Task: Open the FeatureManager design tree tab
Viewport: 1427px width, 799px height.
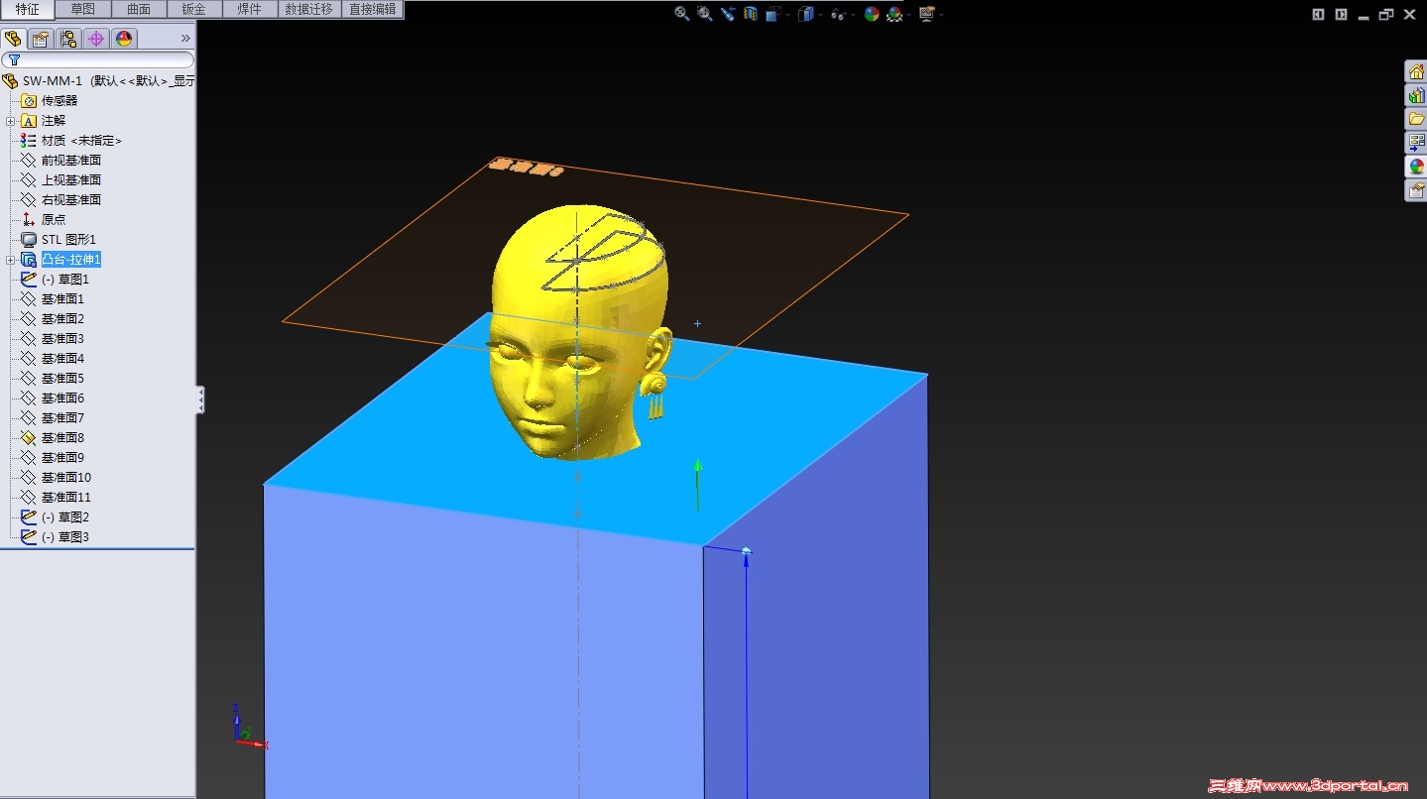Action: (13, 39)
